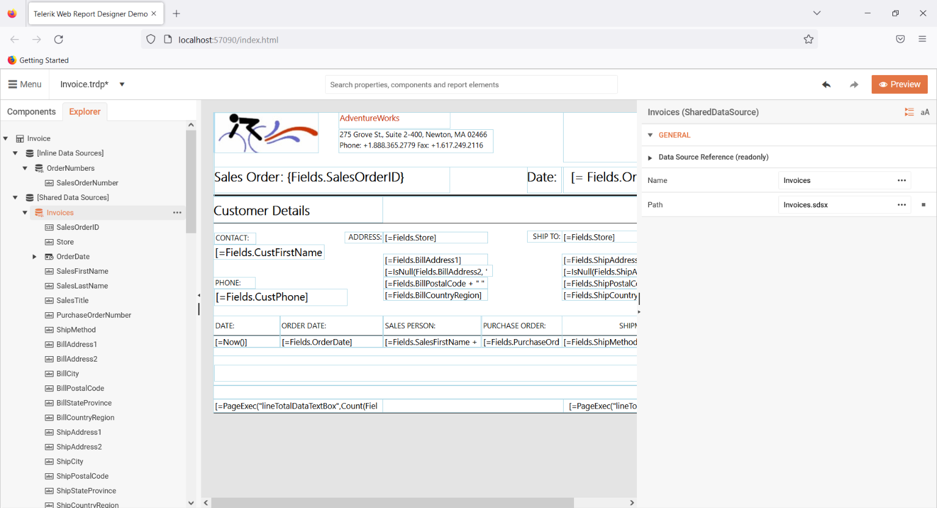Toggle alphabetical 'aA' property sorting
This screenshot has width=937, height=508.
click(x=925, y=112)
